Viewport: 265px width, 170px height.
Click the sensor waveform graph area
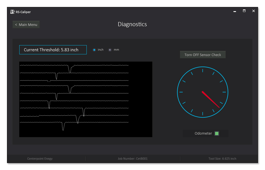click(x=86, y=99)
